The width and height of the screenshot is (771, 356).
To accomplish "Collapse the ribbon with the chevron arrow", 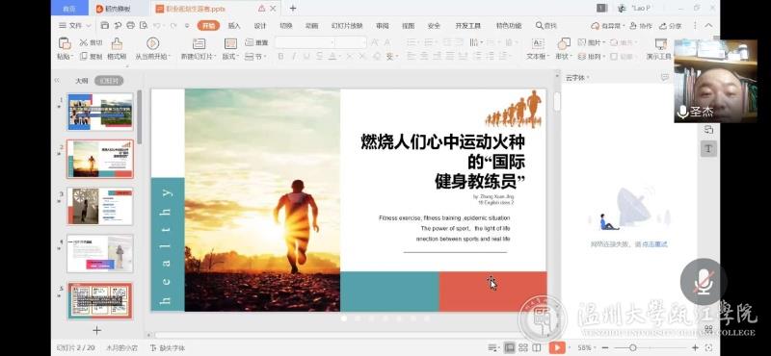I will [x=708, y=26].
